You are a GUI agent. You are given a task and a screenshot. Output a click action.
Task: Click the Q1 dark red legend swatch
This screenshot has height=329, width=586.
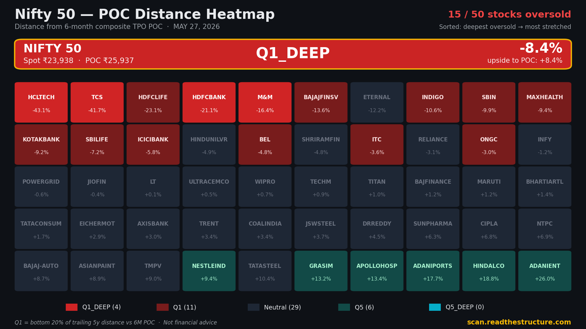pos(162,307)
